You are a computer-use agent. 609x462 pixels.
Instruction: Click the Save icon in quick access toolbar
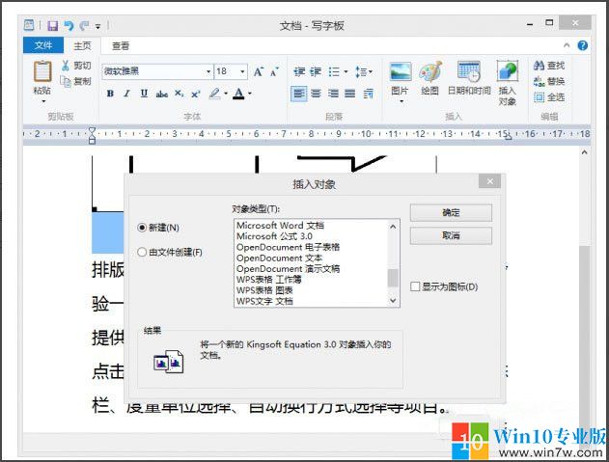pyautogui.click(x=52, y=26)
